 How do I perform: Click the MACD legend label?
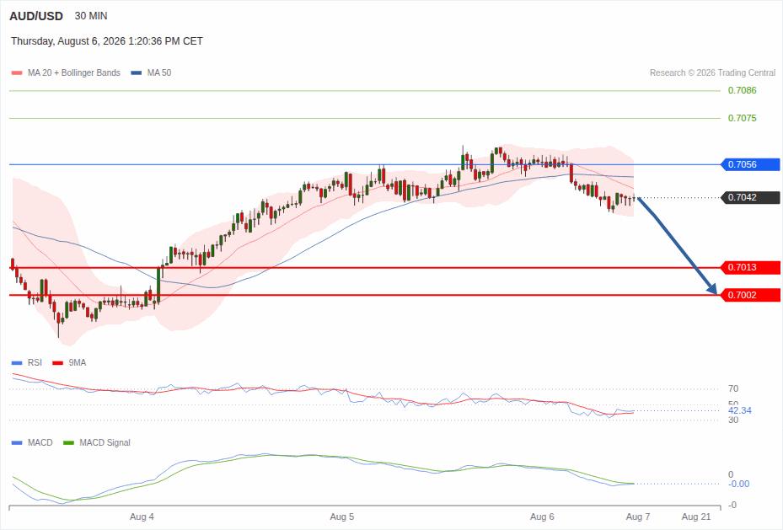coord(40,442)
